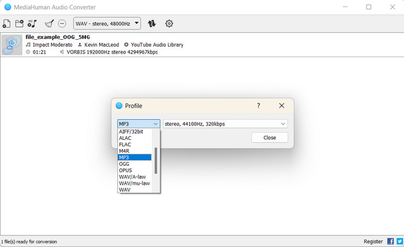
Task: Click the VORBIS 192000Hz stereo codec info
Action: [112, 52]
